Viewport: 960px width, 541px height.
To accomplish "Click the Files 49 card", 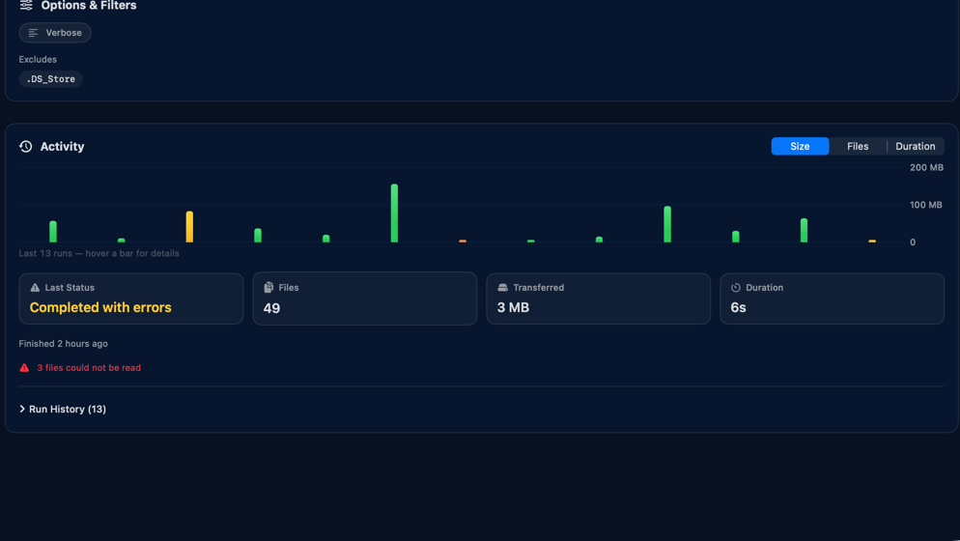I will 365,299.
